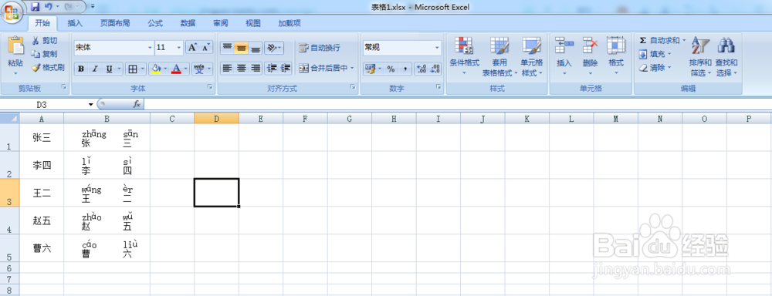Switch to the 数据 (Data) tab
Viewport: 772px width, 296px height.
(188, 23)
